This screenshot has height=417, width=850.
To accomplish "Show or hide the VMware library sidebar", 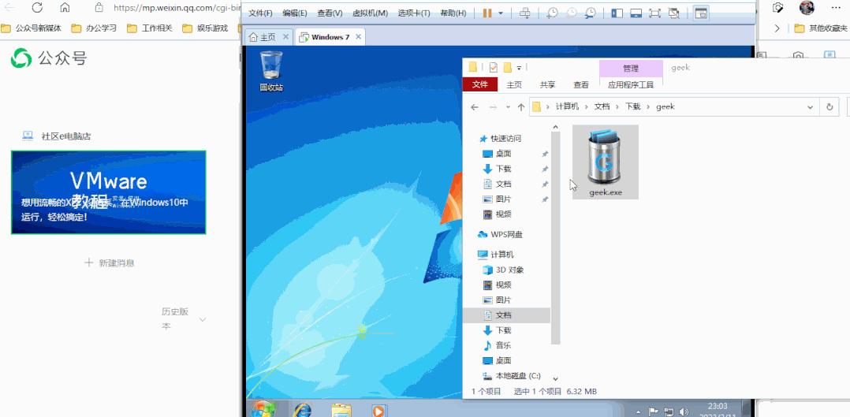I will [617, 13].
